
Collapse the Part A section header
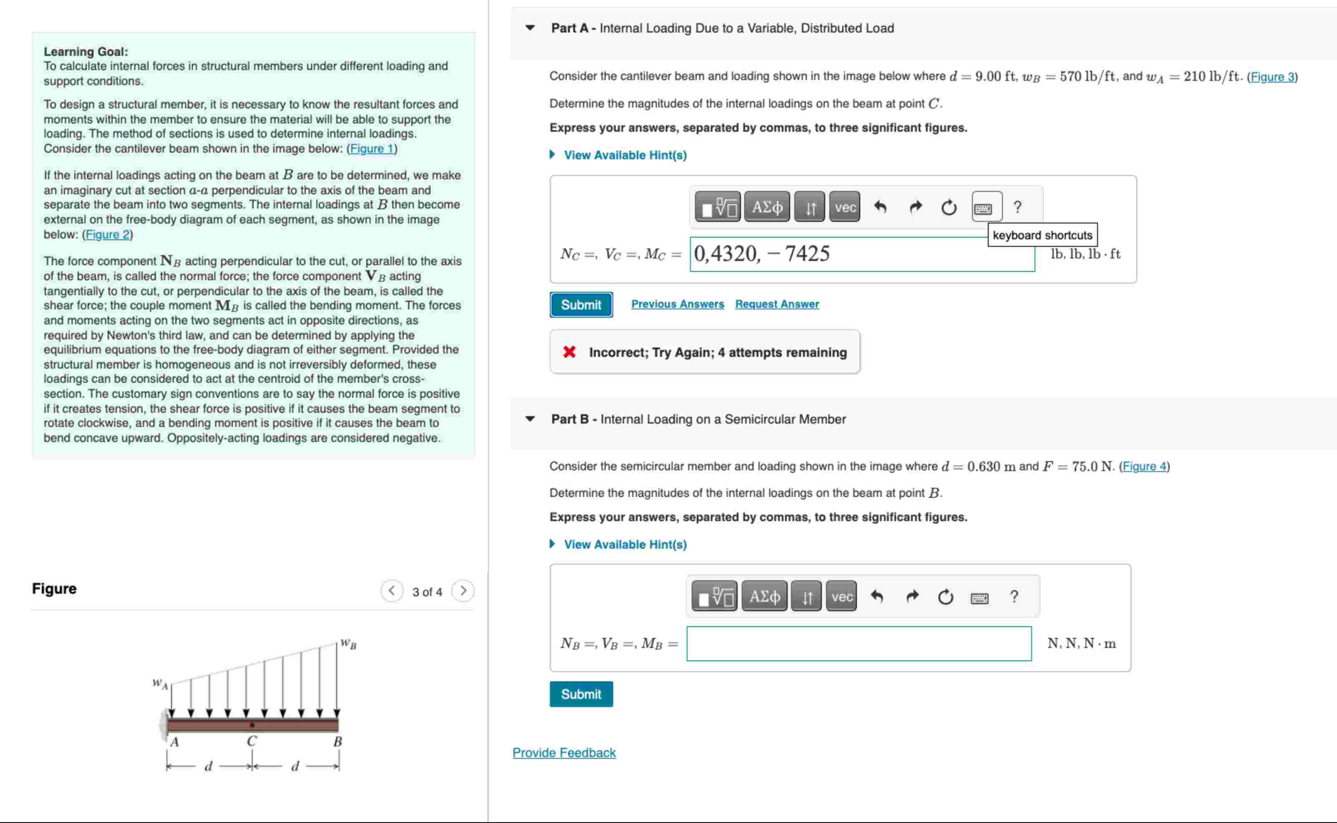[x=530, y=28]
